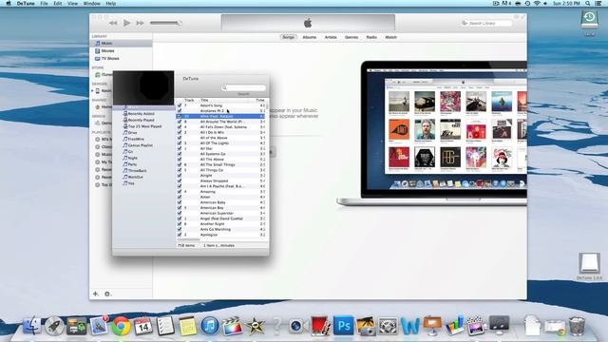The width and height of the screenshot is (608, 342).
Task: Open Finder from the Dock
Action: pos(32,325)
